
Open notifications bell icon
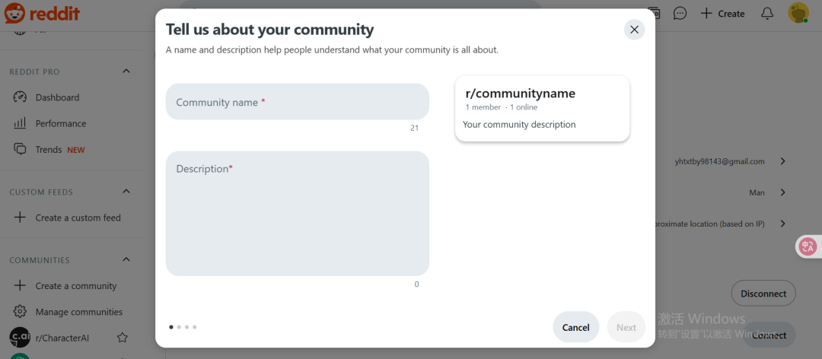(x=767, y=13)
